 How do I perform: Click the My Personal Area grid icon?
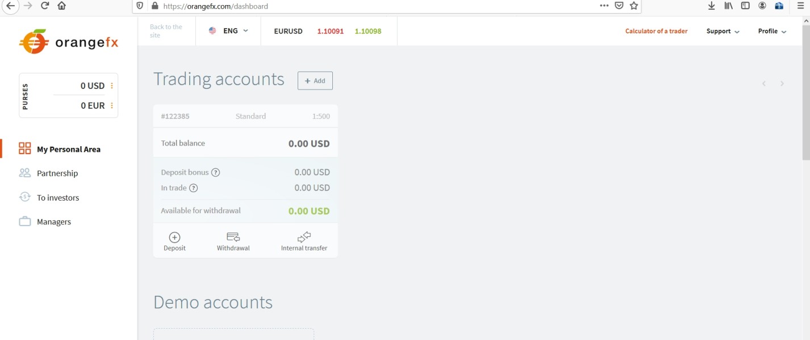click(x=25, y=149)
